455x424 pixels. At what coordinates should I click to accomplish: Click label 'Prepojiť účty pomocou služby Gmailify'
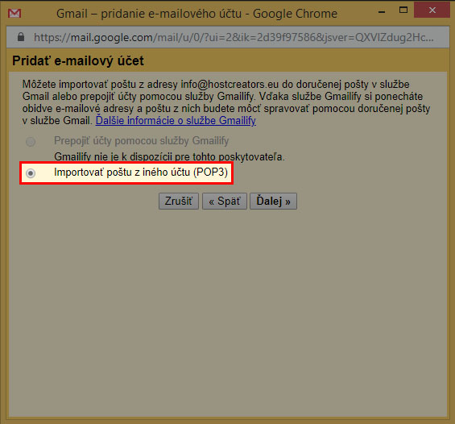tap(141, 141)
